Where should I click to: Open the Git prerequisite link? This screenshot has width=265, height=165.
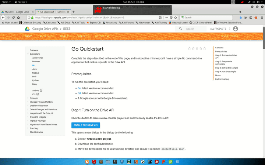[x=79, y=93]
